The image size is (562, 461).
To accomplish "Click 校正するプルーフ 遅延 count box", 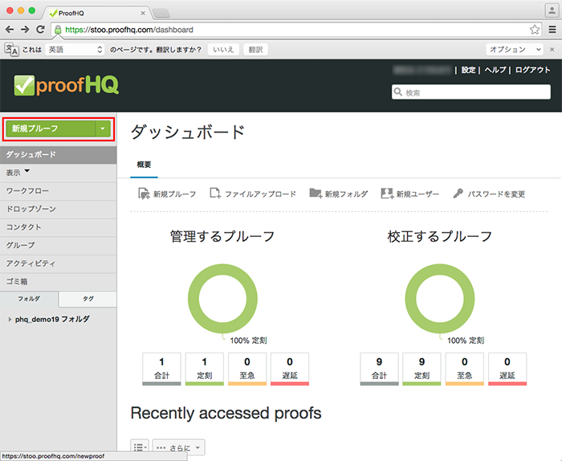I will 507,369.
